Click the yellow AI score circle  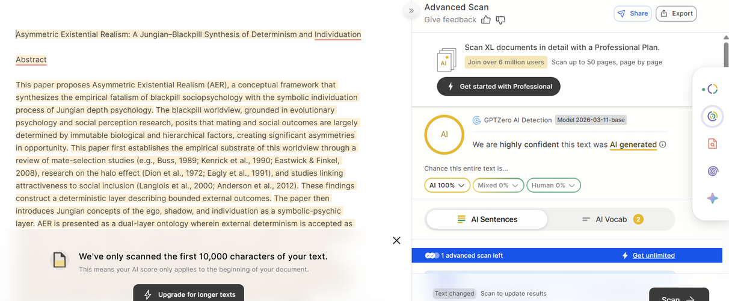(444, 134)
